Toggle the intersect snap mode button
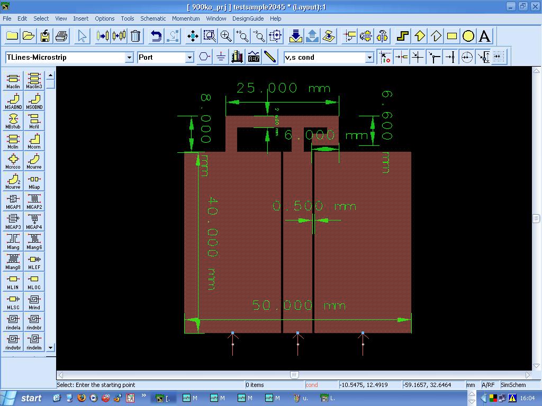This screenshot has width=542, height=406. click(418, 57)
